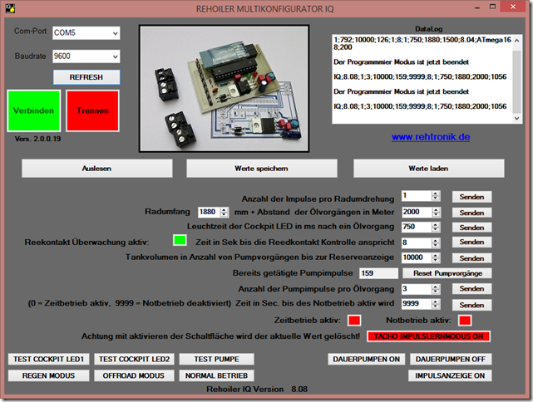Click the Leuchtzeit Cockpit LED spinner arrows
The width and height of the screenshot is (533, 402).
coord(436,227)
